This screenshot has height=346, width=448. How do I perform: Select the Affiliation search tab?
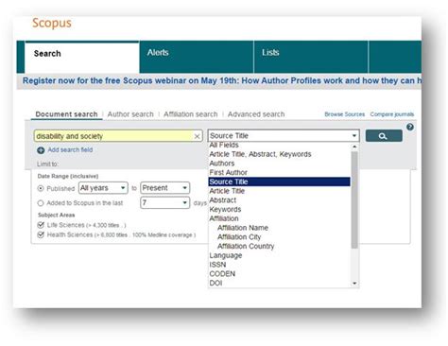pyautogui.click(x=191, y=114)
